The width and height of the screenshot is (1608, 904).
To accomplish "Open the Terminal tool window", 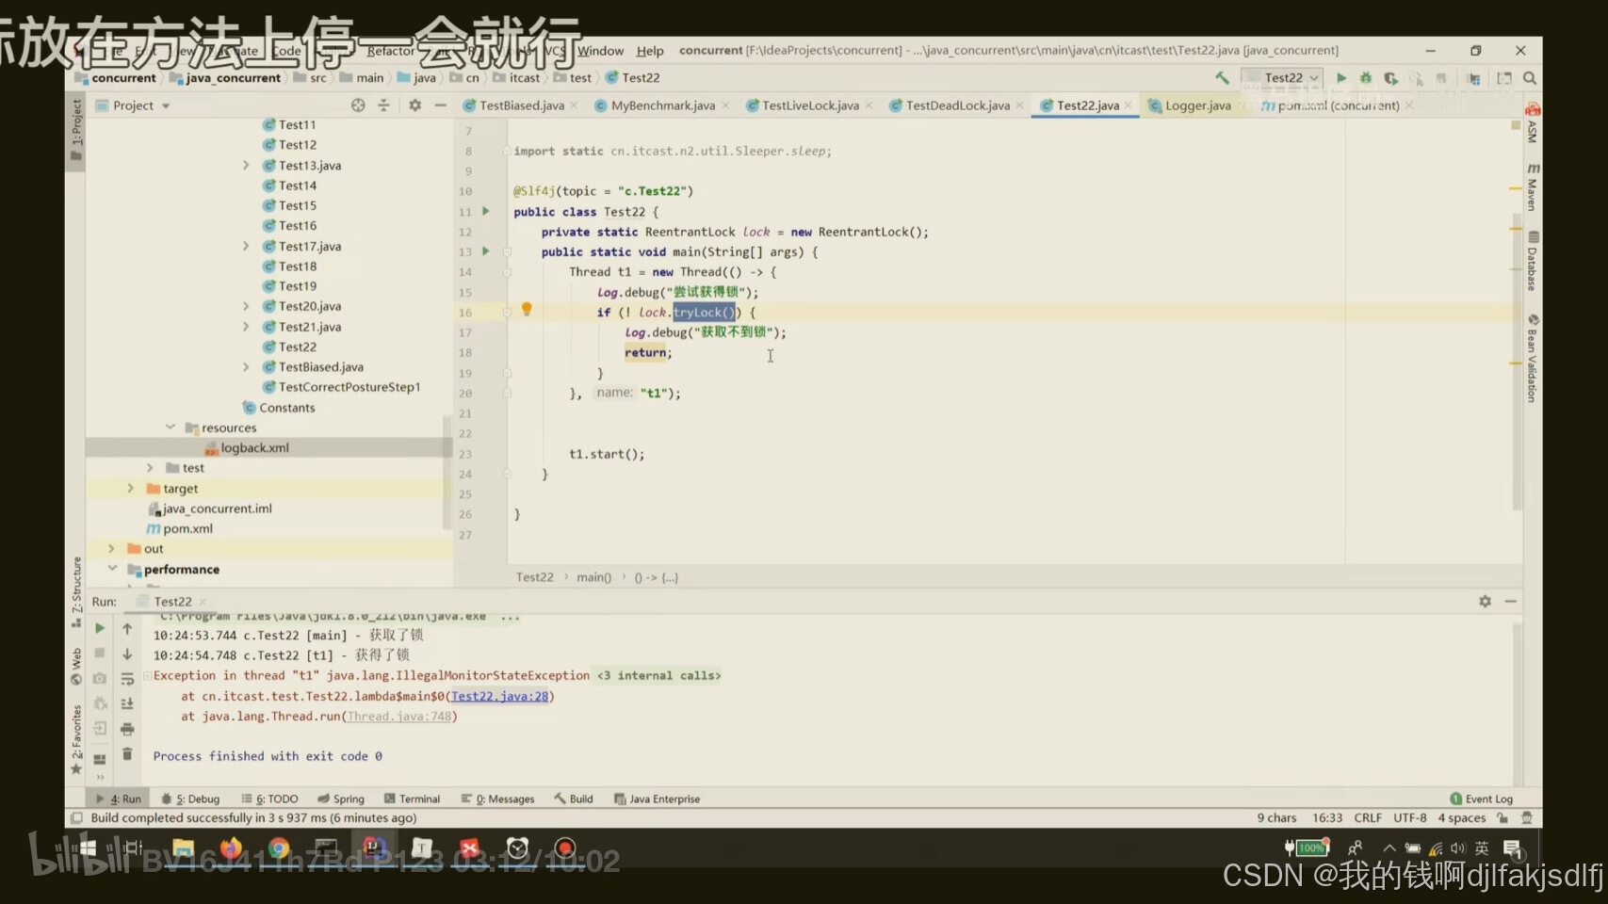I will click(x=413, y=799).
